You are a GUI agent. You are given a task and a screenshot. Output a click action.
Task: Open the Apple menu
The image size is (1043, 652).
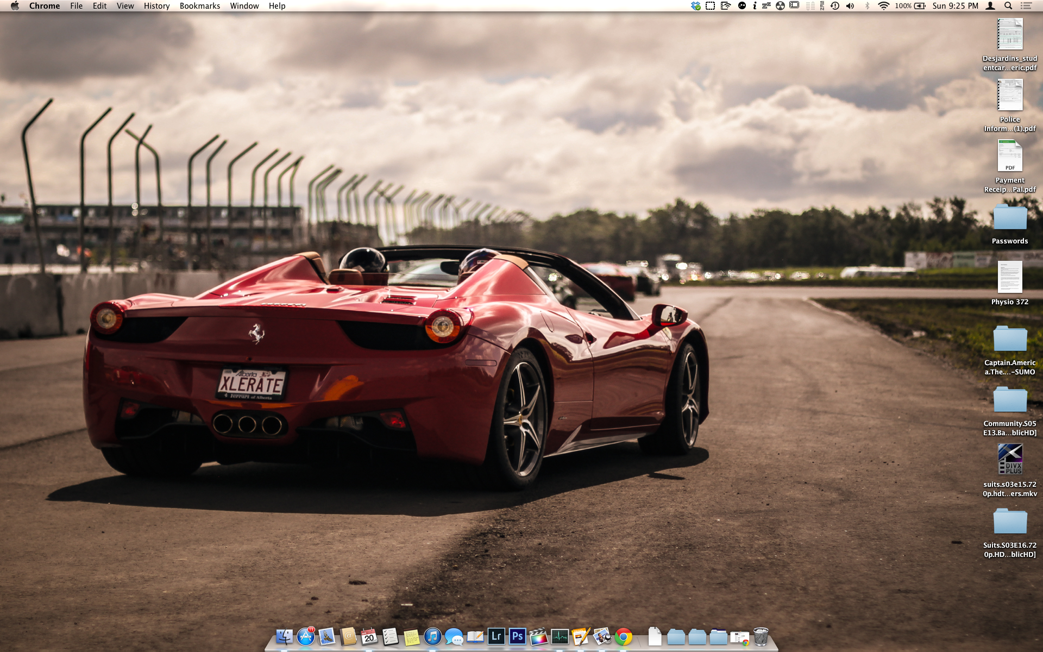pyautogui.click(x=15, y=6)
